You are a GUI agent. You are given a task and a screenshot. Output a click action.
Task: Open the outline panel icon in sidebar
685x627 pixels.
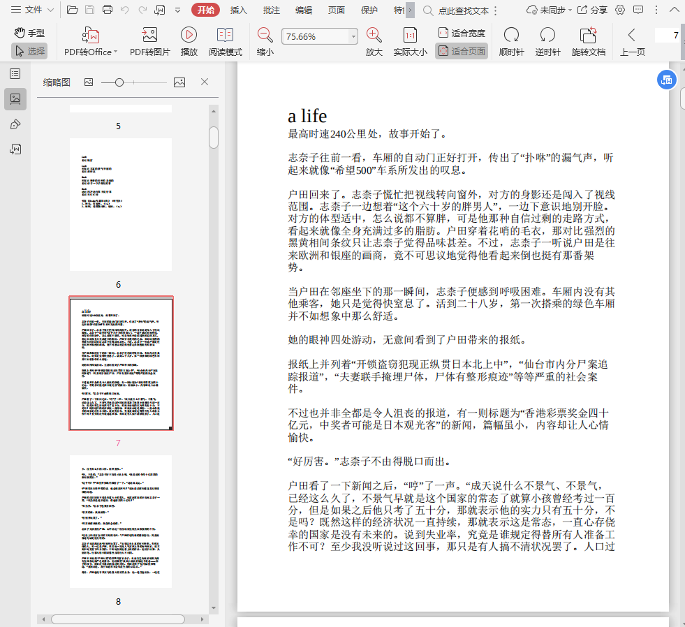click(x=15, y=74)
